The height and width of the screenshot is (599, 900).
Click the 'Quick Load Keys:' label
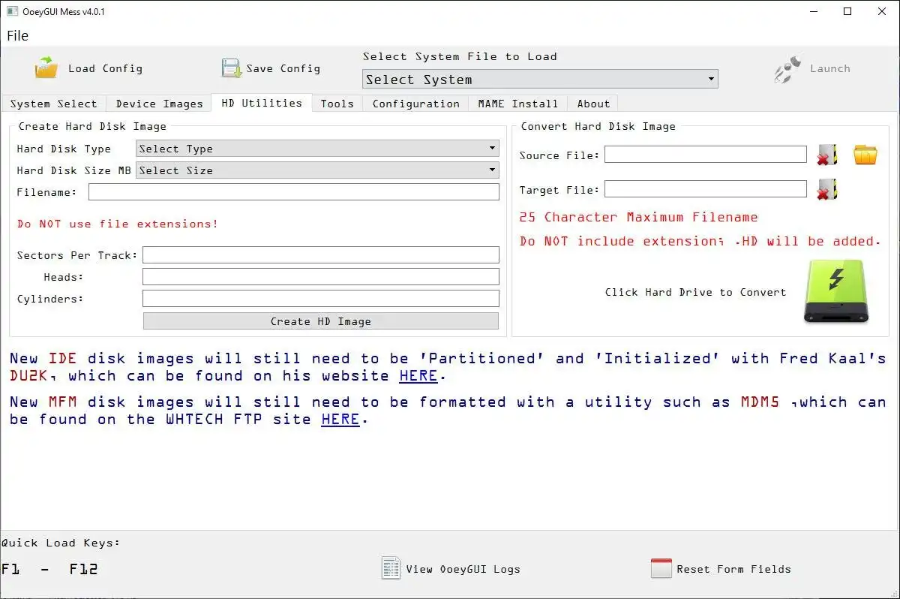click(x=61, y=543)
